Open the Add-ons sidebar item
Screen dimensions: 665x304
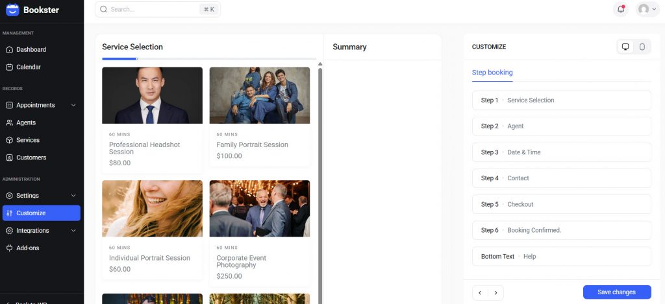(28, 248)
